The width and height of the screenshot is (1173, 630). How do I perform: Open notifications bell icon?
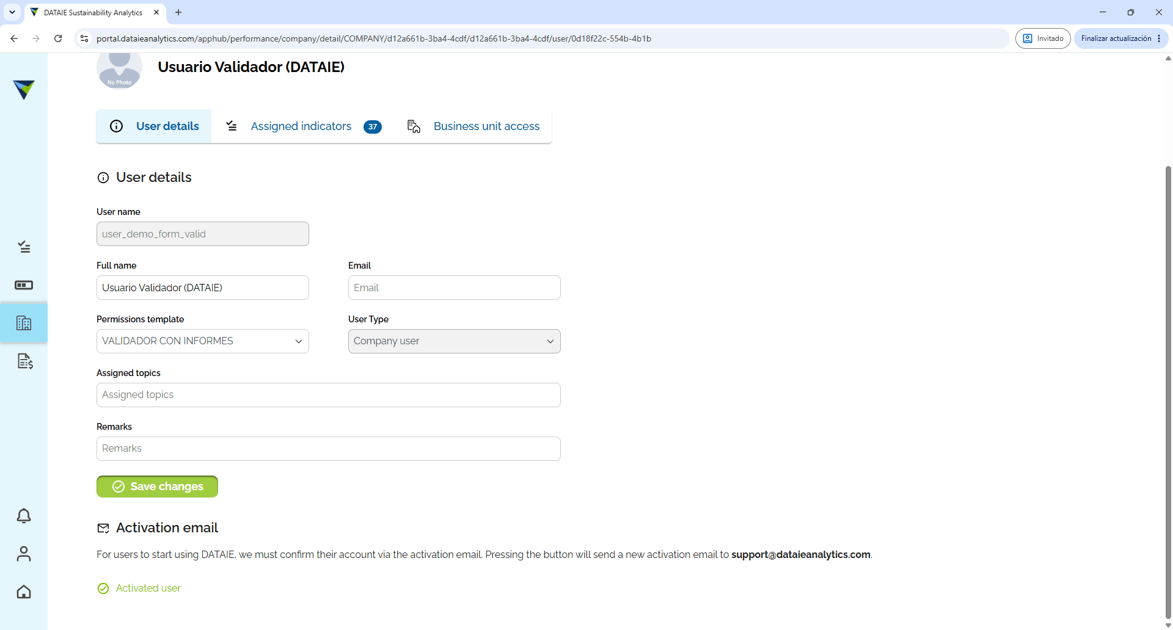pyautogui.click(x=24, y=516)
